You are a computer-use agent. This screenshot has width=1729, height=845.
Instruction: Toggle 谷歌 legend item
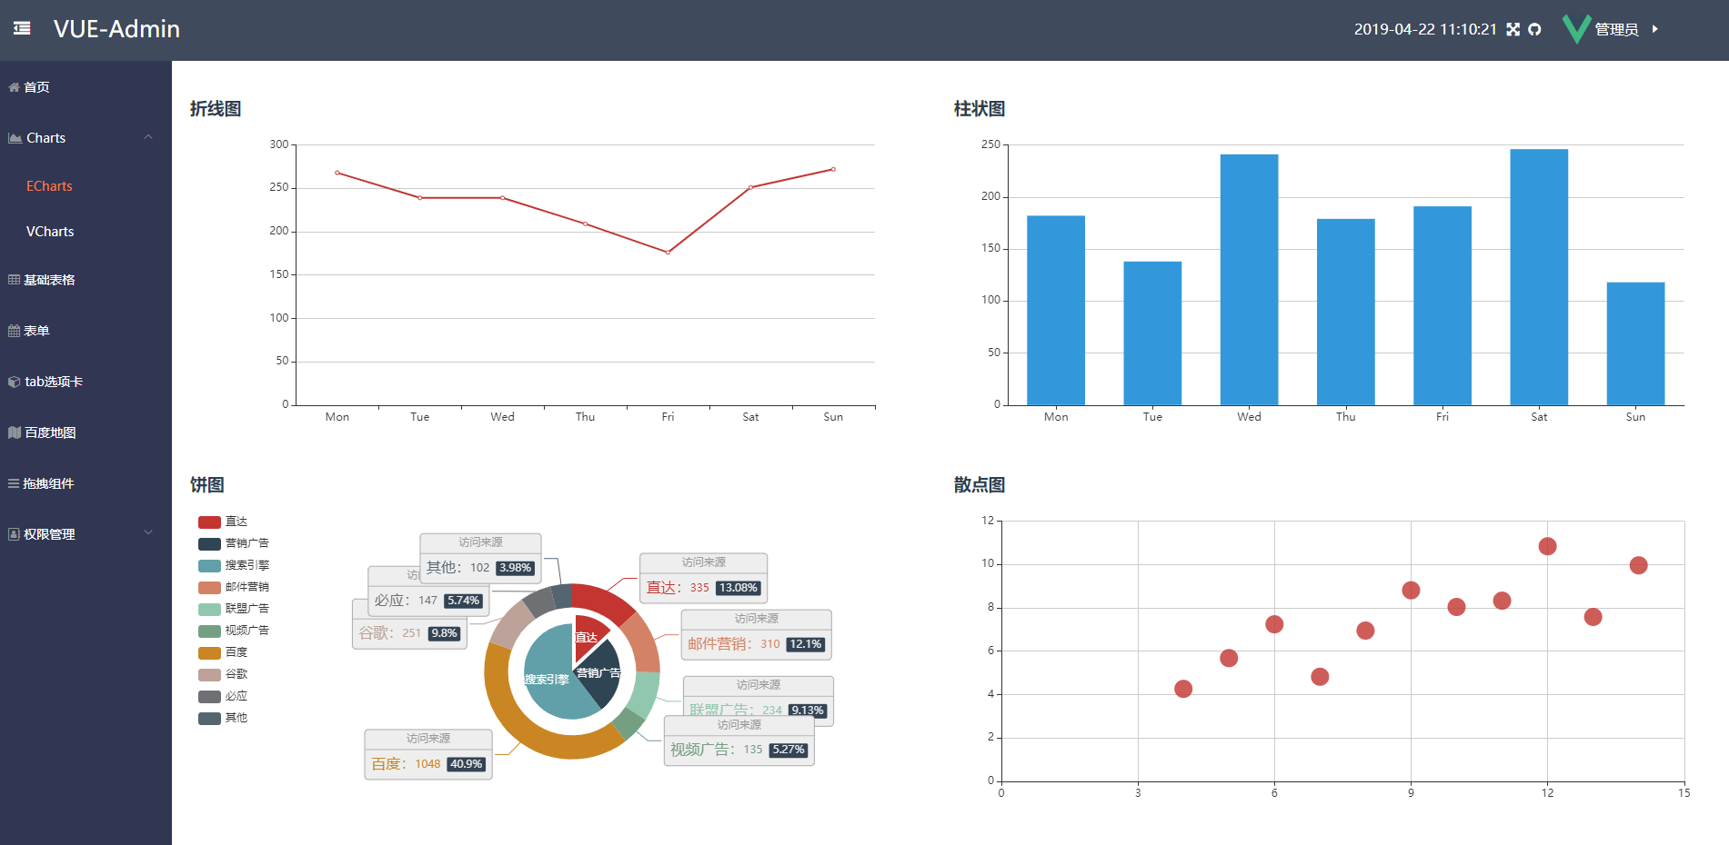223,674
